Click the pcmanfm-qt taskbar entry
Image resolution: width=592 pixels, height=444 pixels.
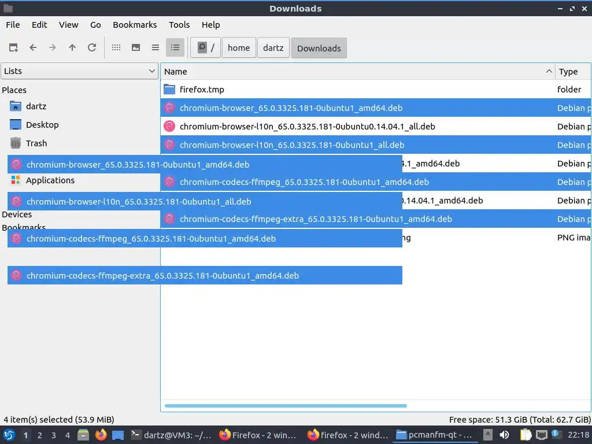[x=435, y=435]
